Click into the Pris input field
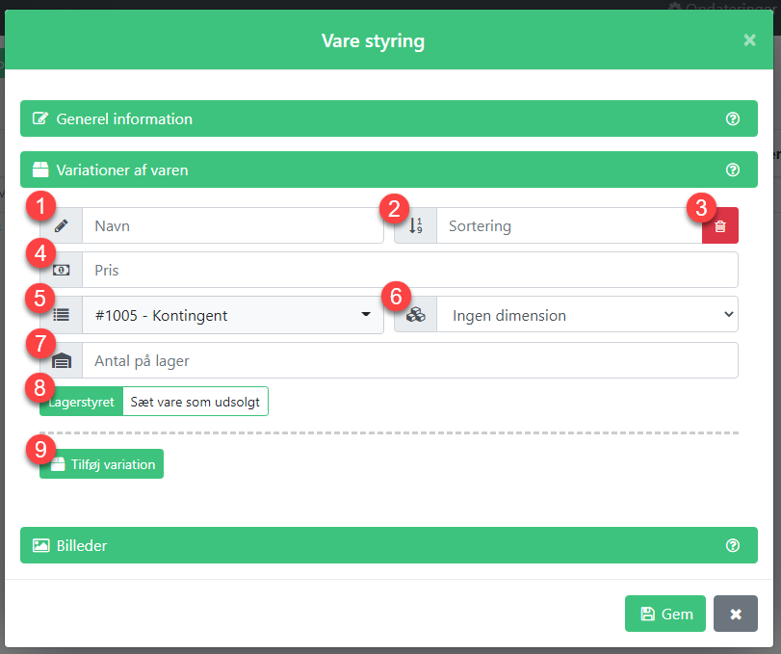 pos(410,270)
